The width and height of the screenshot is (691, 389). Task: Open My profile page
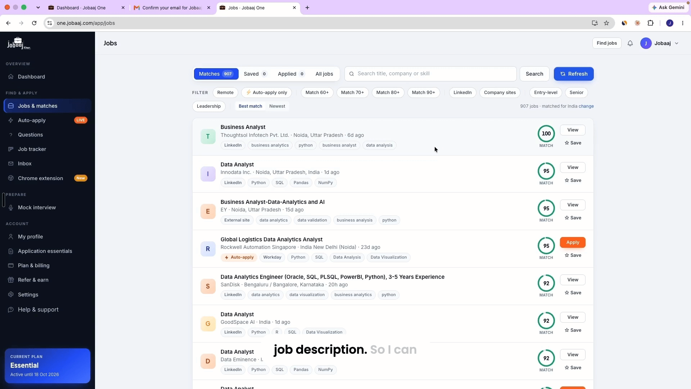47,237
